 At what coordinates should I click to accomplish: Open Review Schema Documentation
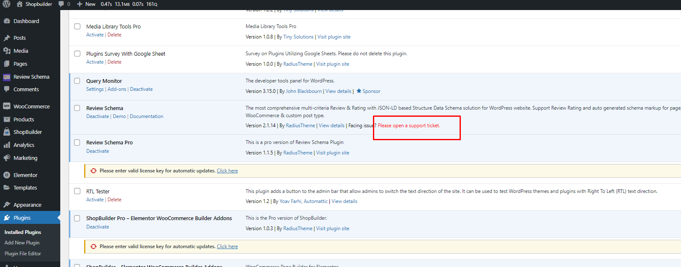[x=146, y=116]
